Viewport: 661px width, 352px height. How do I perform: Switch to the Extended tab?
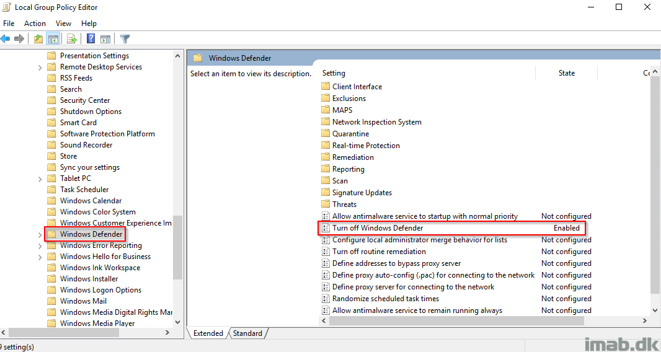(x=208, y=333)
